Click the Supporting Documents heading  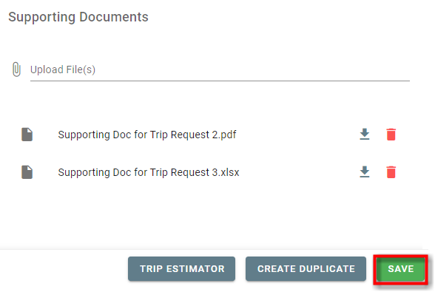pos(78,17)
